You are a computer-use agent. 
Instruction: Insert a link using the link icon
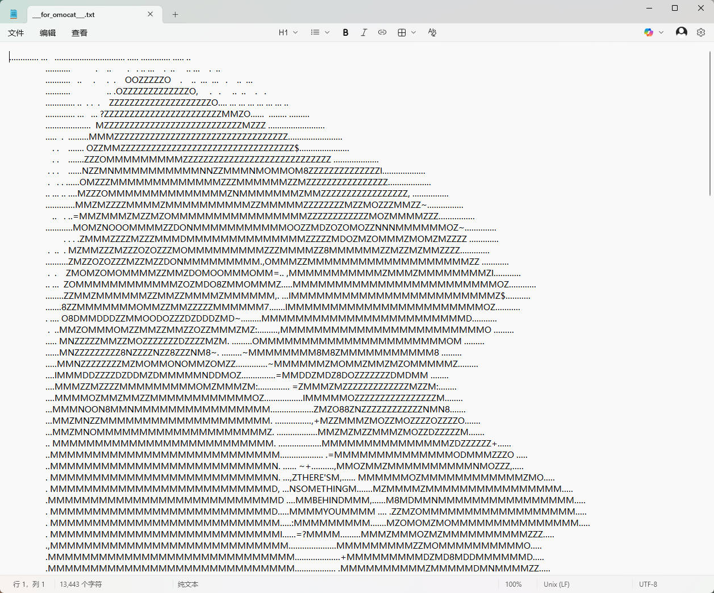pyautogui.click(x=382, y=32)
